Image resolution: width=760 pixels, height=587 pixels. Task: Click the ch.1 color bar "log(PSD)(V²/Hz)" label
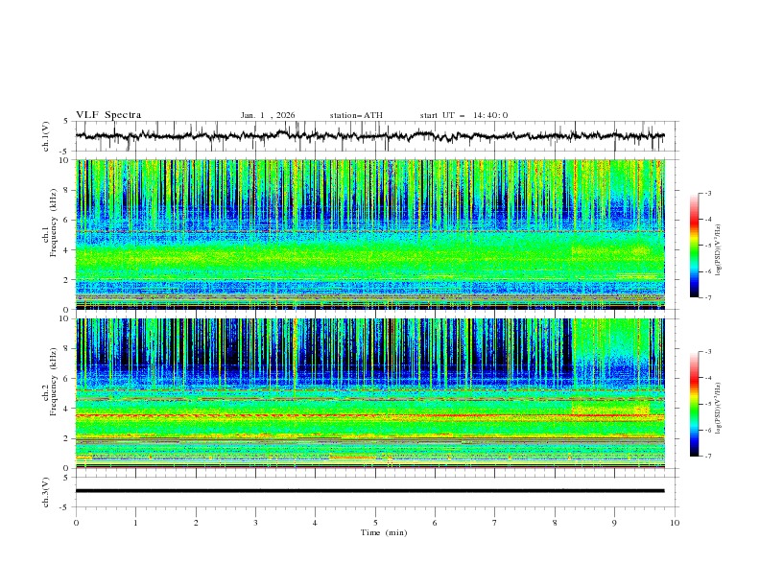tap(719, 250)
